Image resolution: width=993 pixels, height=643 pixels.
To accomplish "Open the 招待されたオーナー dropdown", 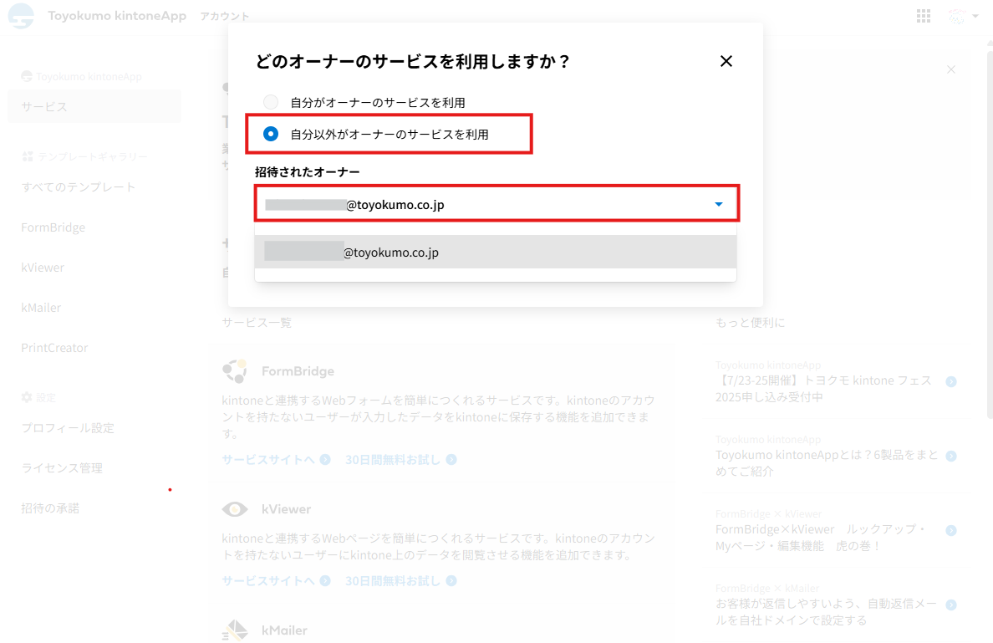I will tap(496, 204).
